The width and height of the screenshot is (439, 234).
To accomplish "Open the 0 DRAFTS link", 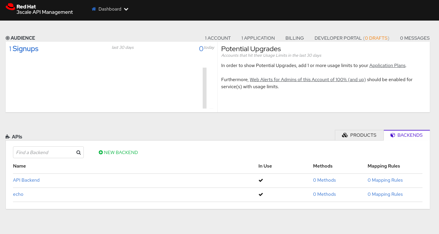I will (x=376, y=38).
